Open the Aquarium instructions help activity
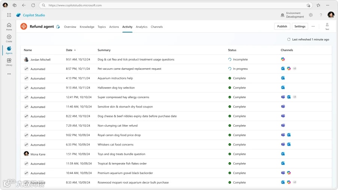 coord(115,78)
